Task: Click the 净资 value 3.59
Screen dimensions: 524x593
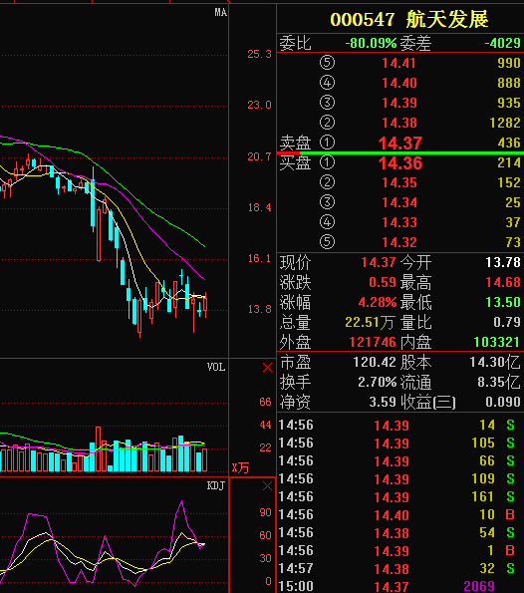Action: pyautogui.click(x=383, y=402)
